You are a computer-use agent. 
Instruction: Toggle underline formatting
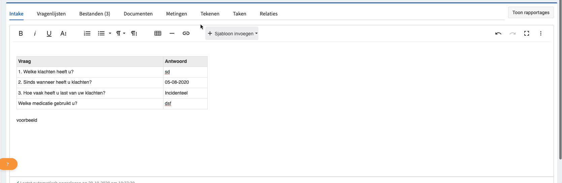coord(49,33)
